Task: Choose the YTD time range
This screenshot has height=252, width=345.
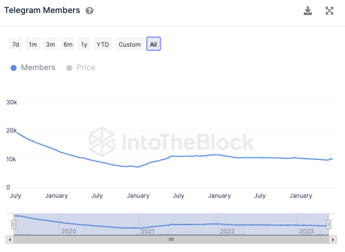Action: pyautogui.click(x=103, y=44)
